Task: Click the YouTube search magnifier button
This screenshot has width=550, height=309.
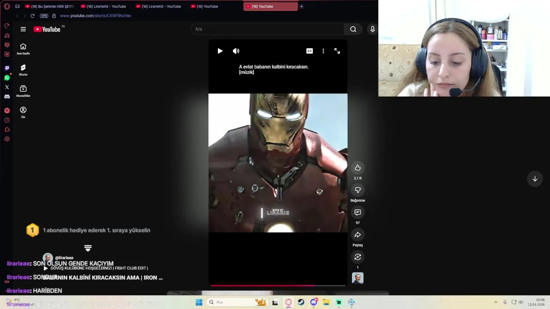Action: (x=353, y=29)
